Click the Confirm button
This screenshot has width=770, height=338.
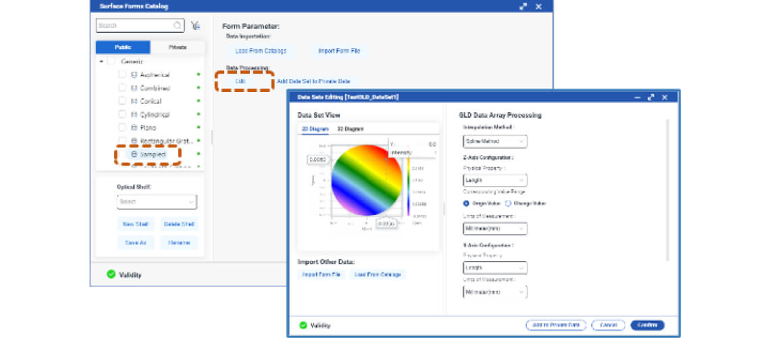click(x=647, y=325)
